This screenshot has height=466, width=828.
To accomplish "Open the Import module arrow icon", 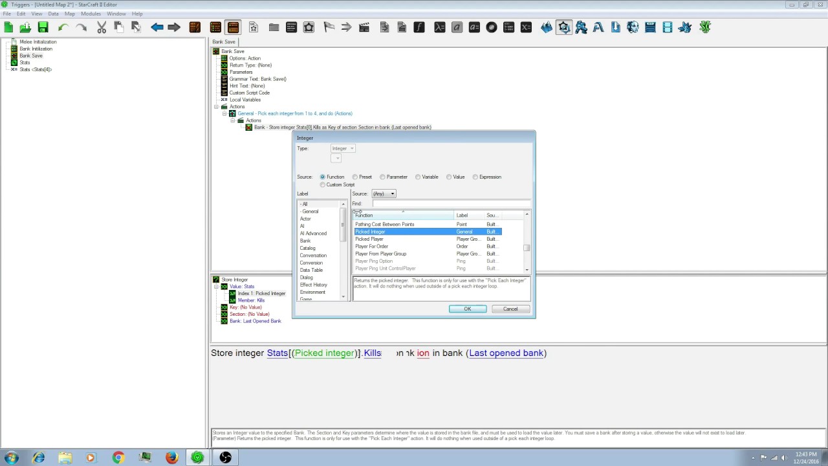I will pyautogui.click(x=615, y=27).
